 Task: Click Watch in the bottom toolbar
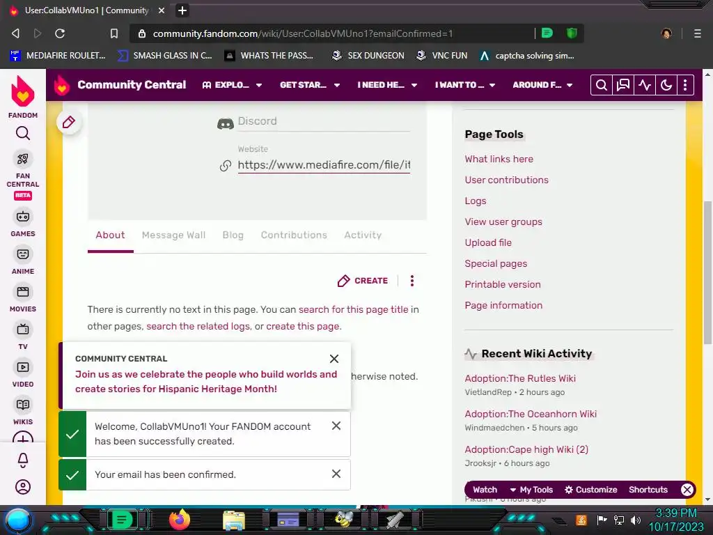(x=485, y=490)
